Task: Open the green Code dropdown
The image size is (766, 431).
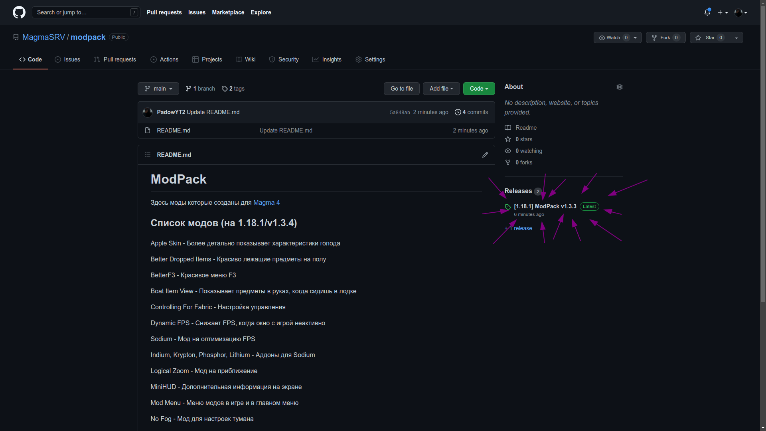Action: coord(478,88)
